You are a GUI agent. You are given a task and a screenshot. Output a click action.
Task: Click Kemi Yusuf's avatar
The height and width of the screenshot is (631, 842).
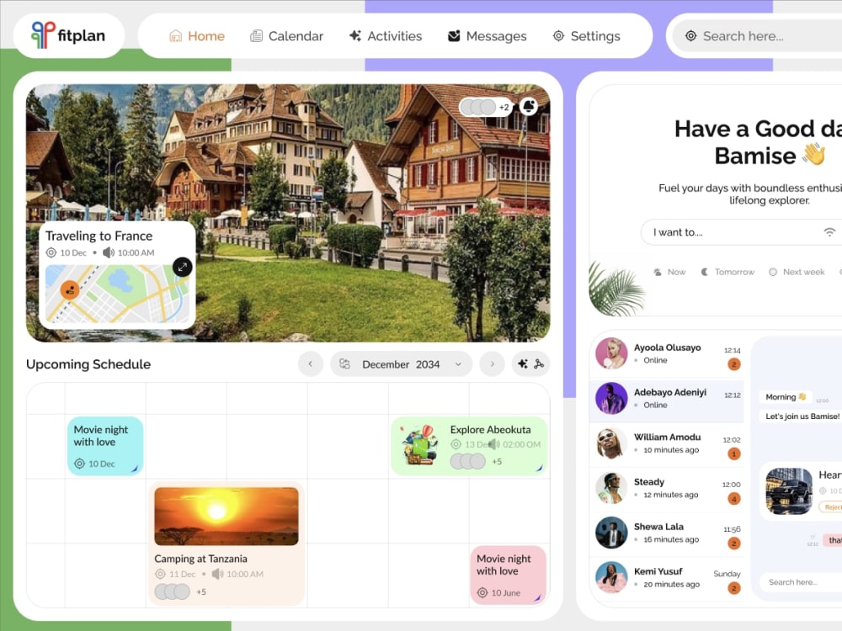(x=611, y=577)
